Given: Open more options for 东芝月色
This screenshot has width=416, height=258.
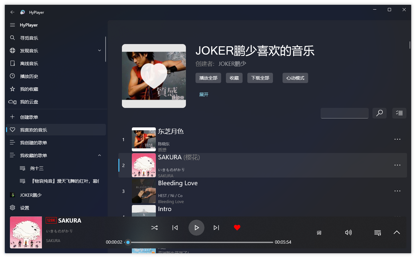Looking at the screenshot, I should [x=397, y=139].
